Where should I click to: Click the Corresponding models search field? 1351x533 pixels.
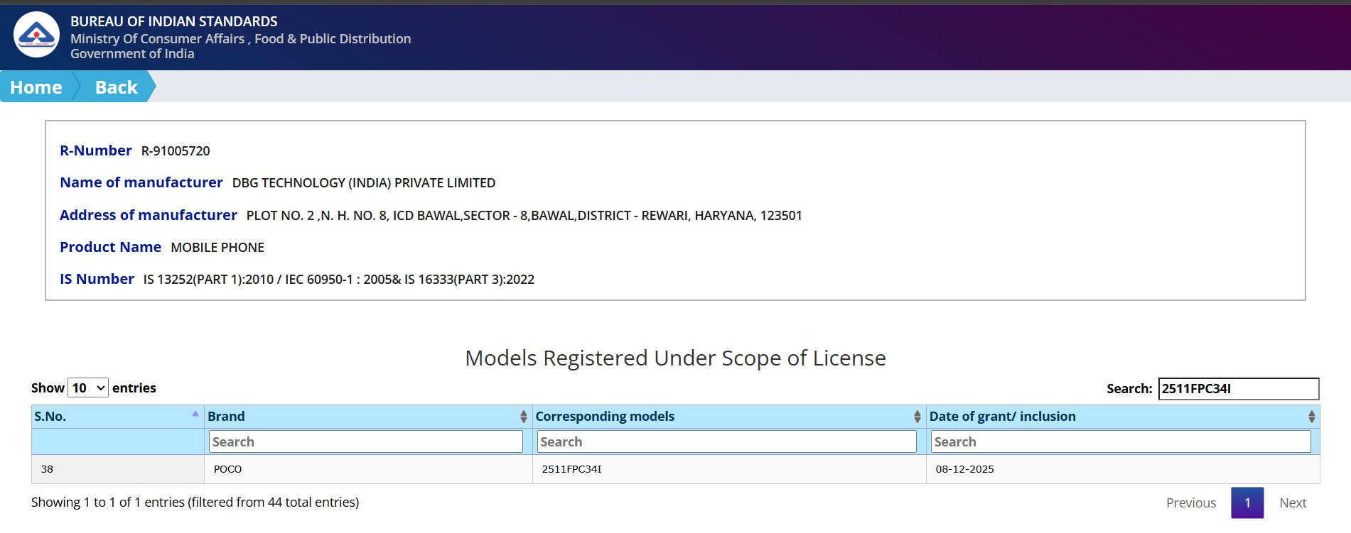(727, 441)
